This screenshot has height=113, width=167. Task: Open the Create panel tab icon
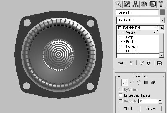(118, 4)
